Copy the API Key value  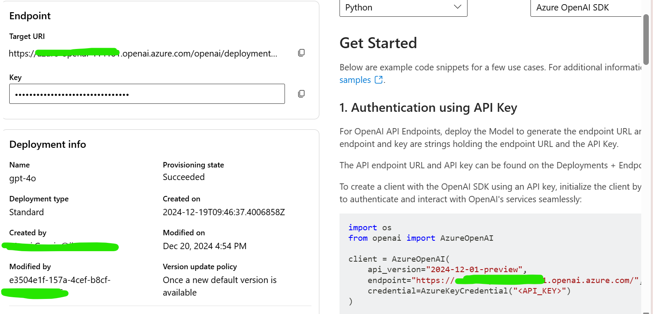[301, 94]
